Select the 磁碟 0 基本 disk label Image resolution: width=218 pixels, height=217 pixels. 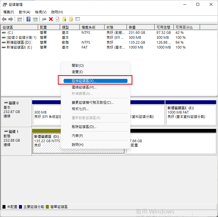(16, 112)
